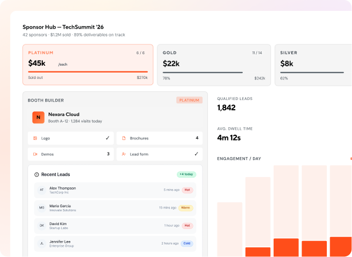
Task: Open Alex Thompson lead row
Action: 115,190
